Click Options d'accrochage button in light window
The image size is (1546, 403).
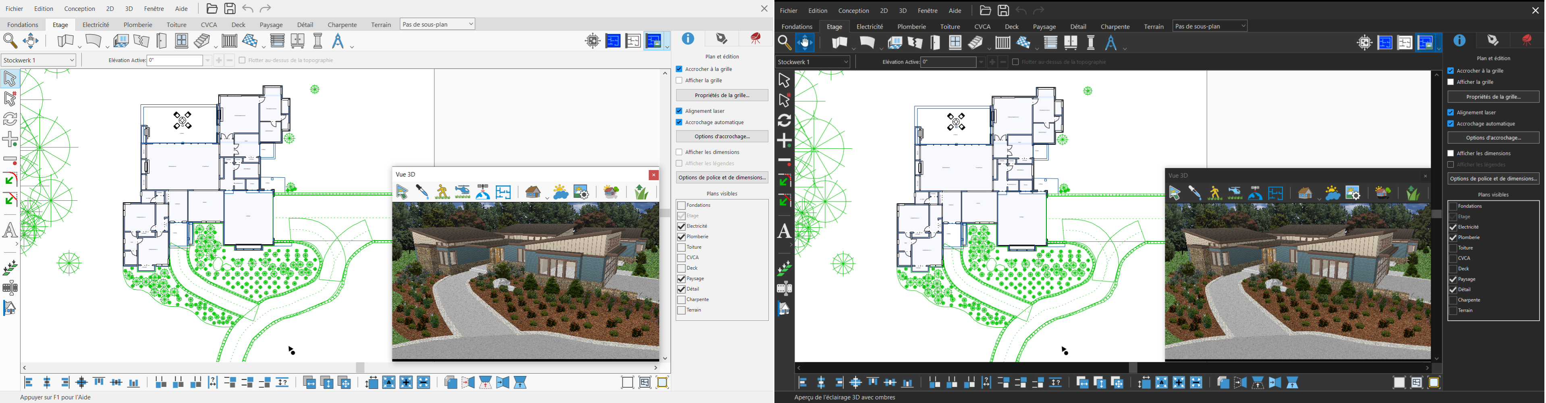click(722, 136)
